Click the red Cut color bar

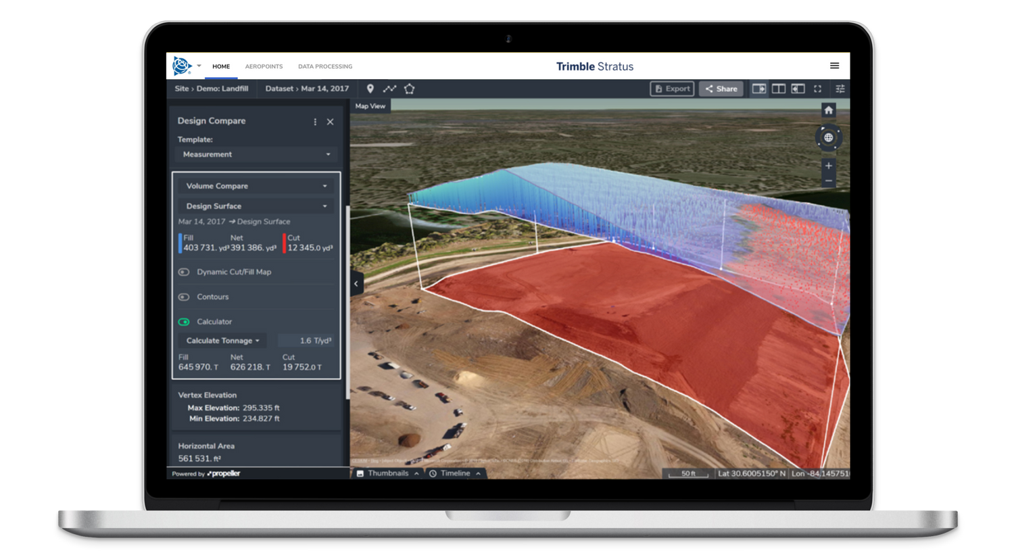coord(284,243)
